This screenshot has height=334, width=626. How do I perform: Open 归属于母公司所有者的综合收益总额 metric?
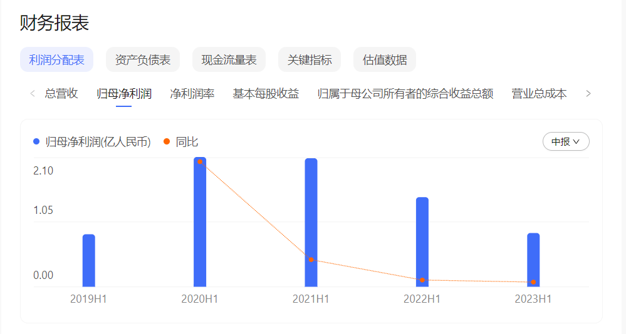click(x=405, y=94)
